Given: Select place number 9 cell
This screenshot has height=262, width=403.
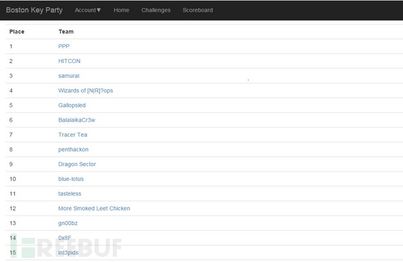Looking at the screenshot, I should [x=11, y=164].
